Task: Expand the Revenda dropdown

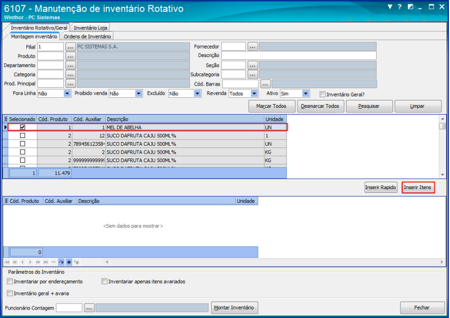Action: click(x=254, y=93)
